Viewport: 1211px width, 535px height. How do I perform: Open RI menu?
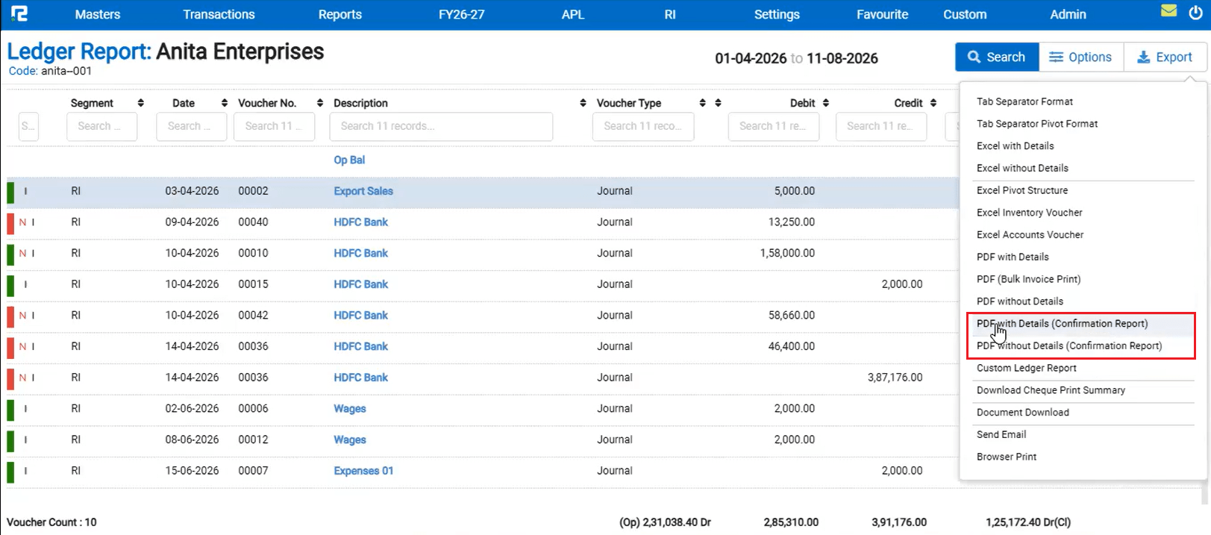click(670, 14)
